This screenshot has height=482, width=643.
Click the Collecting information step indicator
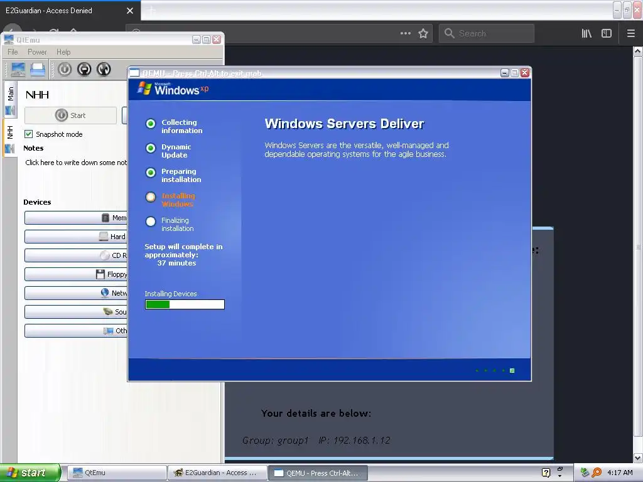point(151,124)
